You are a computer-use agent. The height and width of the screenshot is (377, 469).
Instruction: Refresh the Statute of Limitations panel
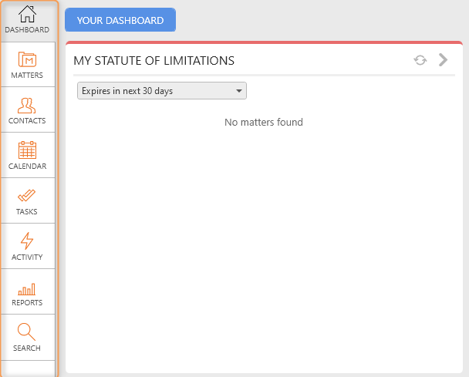click(x=420, y=60)
